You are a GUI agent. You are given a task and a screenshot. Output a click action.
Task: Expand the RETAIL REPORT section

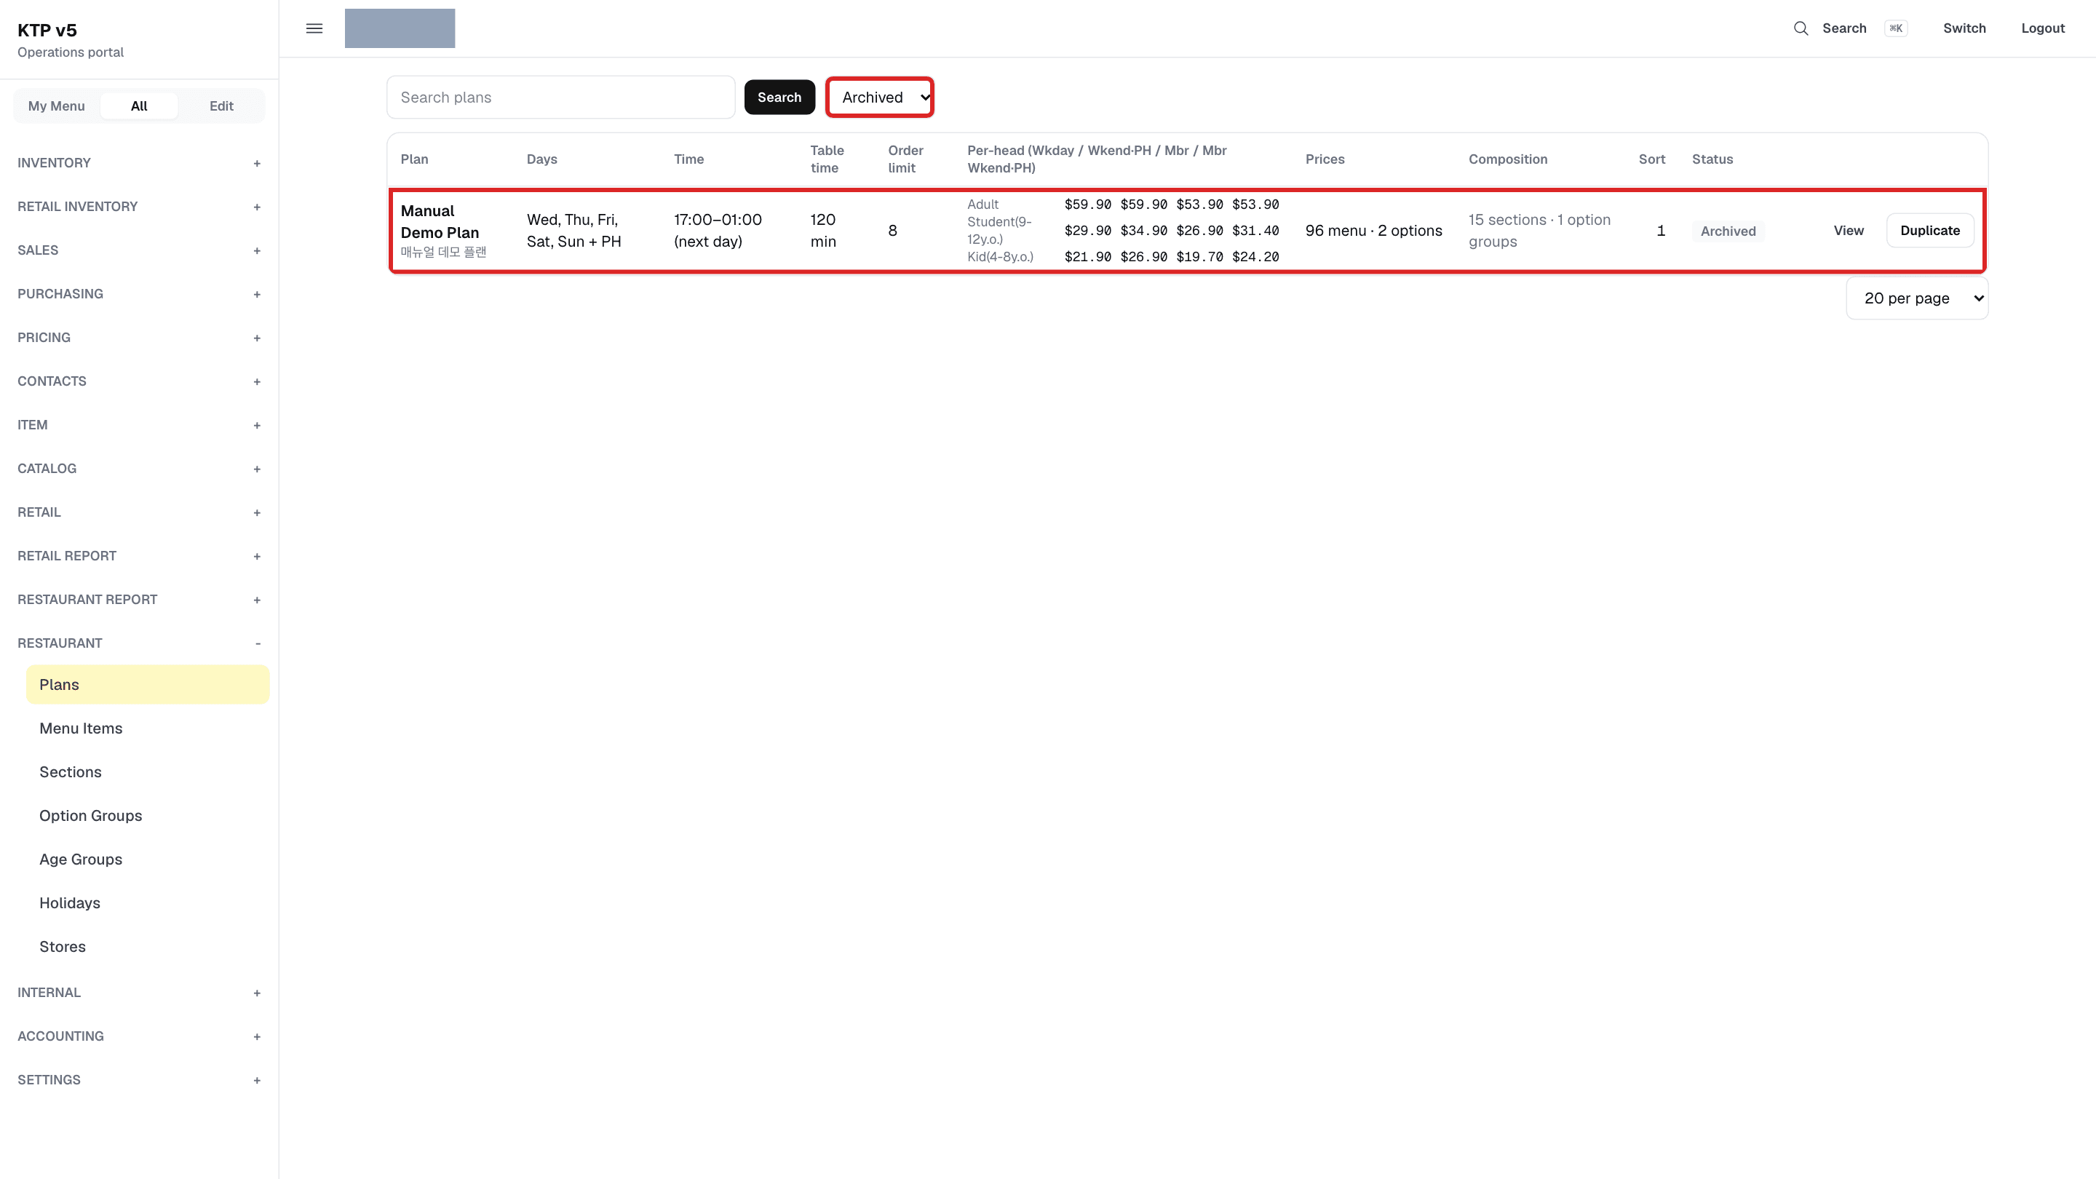pos(139,556)
